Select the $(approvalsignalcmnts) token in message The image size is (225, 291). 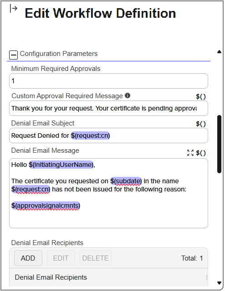(x=46, y=206)
